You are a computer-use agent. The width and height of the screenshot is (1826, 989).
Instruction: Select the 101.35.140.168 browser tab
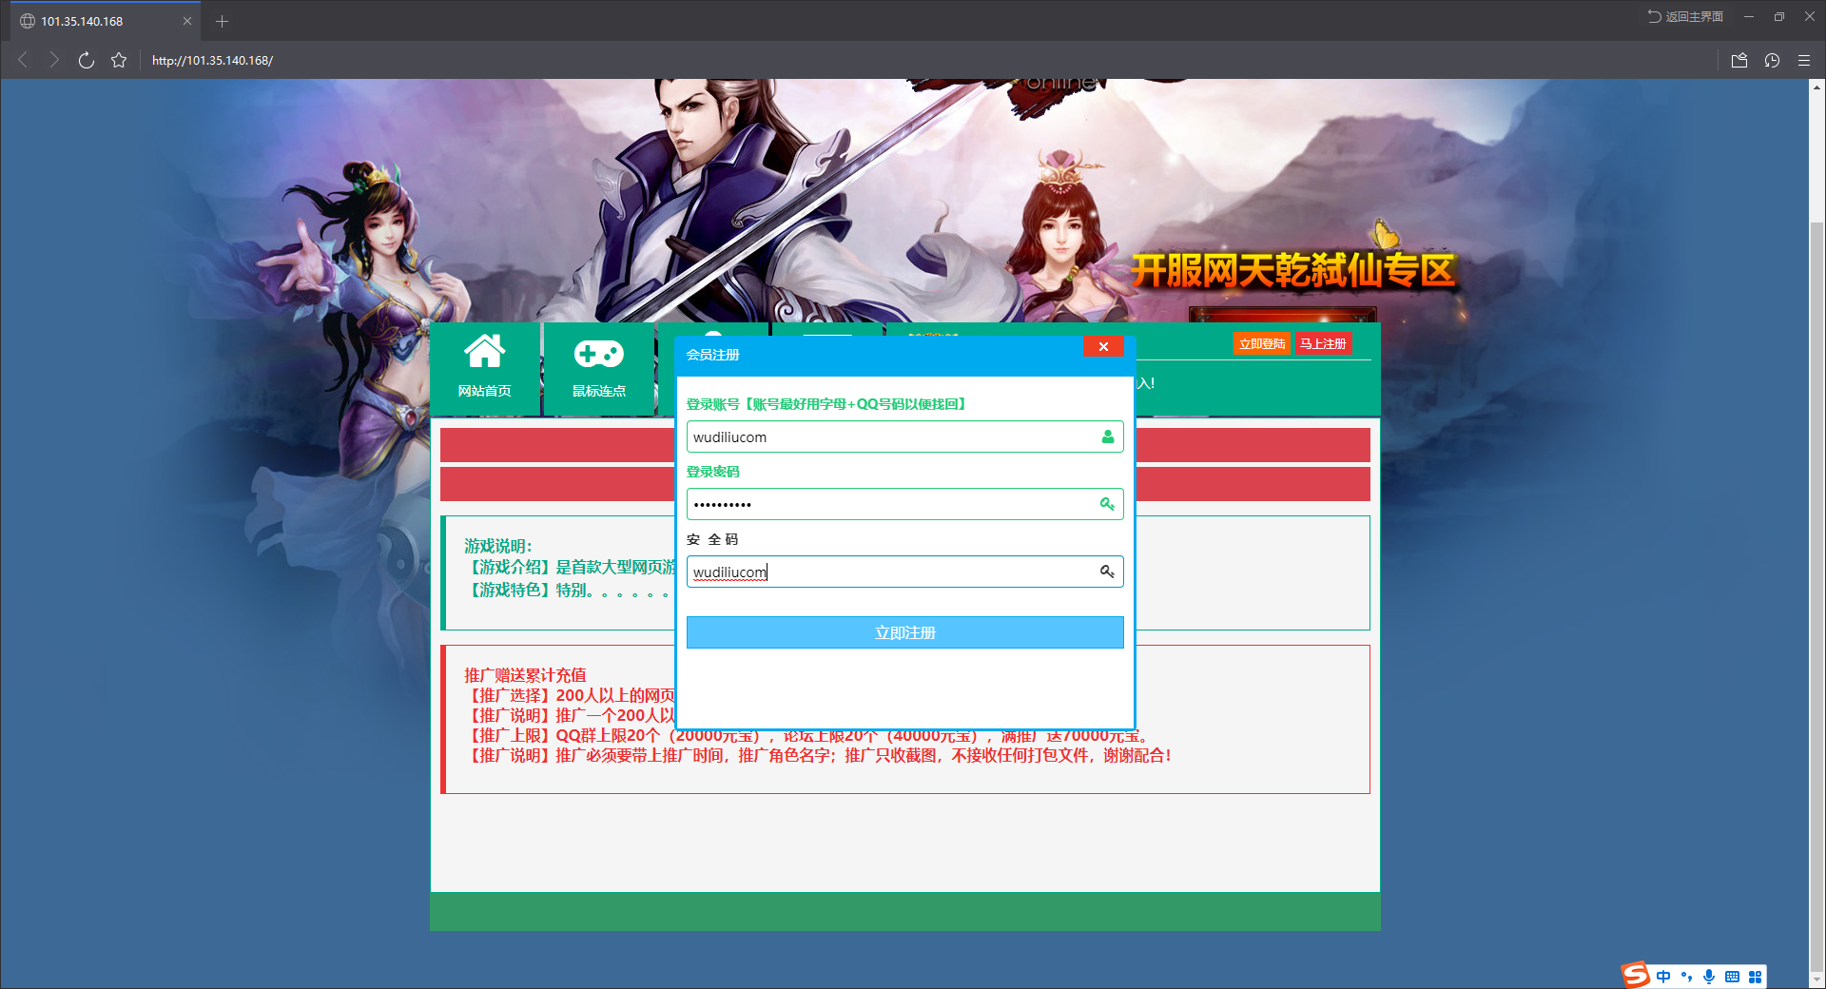click(x=105, y=21)
